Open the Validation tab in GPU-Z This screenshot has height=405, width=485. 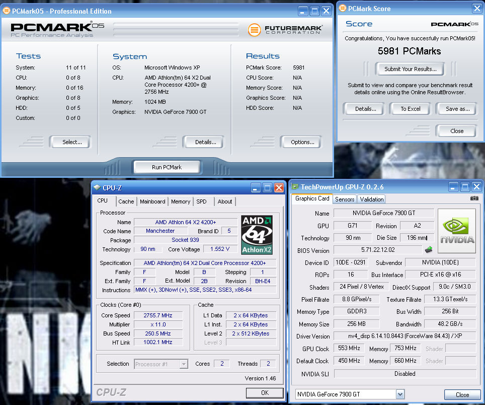click(x=371, y=199)
